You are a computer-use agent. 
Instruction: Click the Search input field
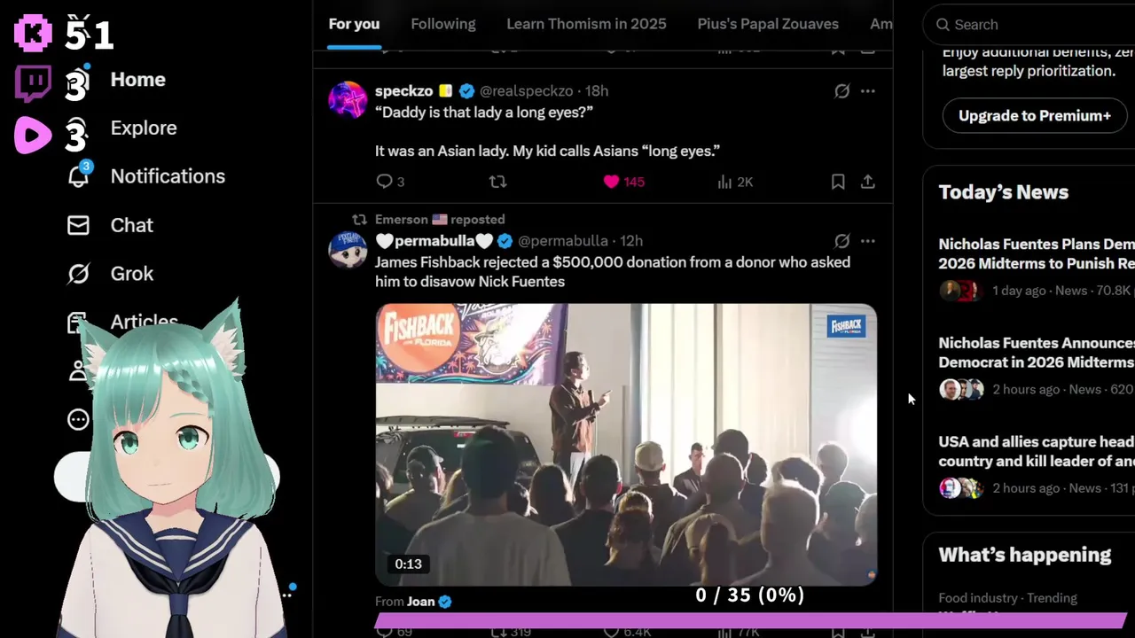(1033, 25)
